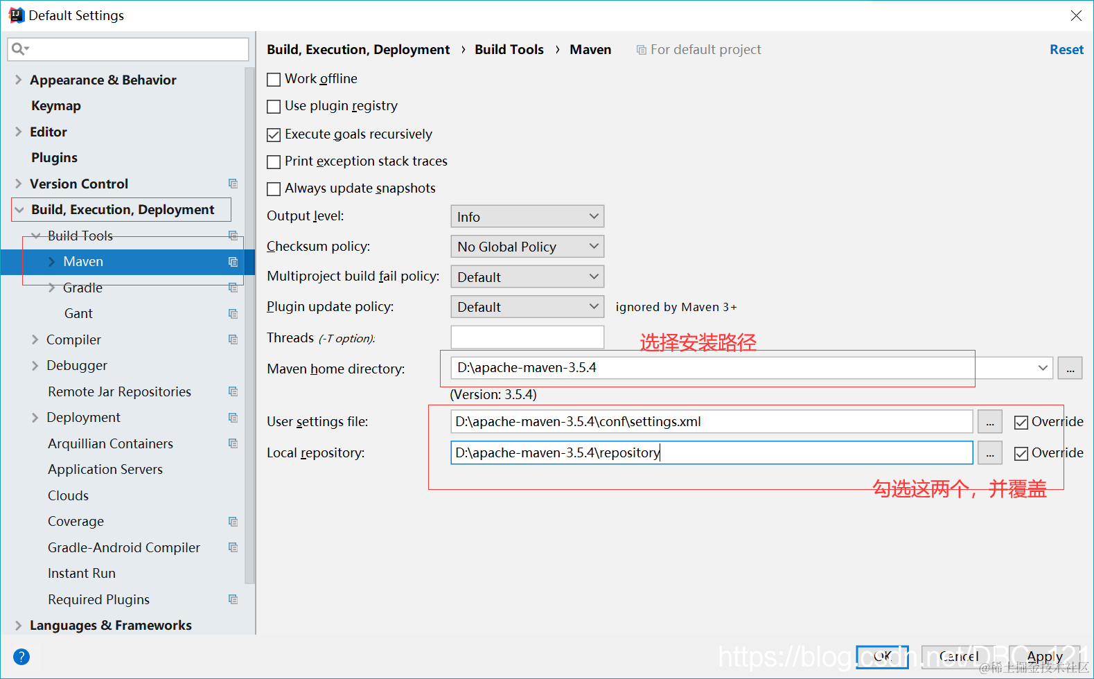
Task: Click the User settings file path field
Action: (x=712, y=422)
